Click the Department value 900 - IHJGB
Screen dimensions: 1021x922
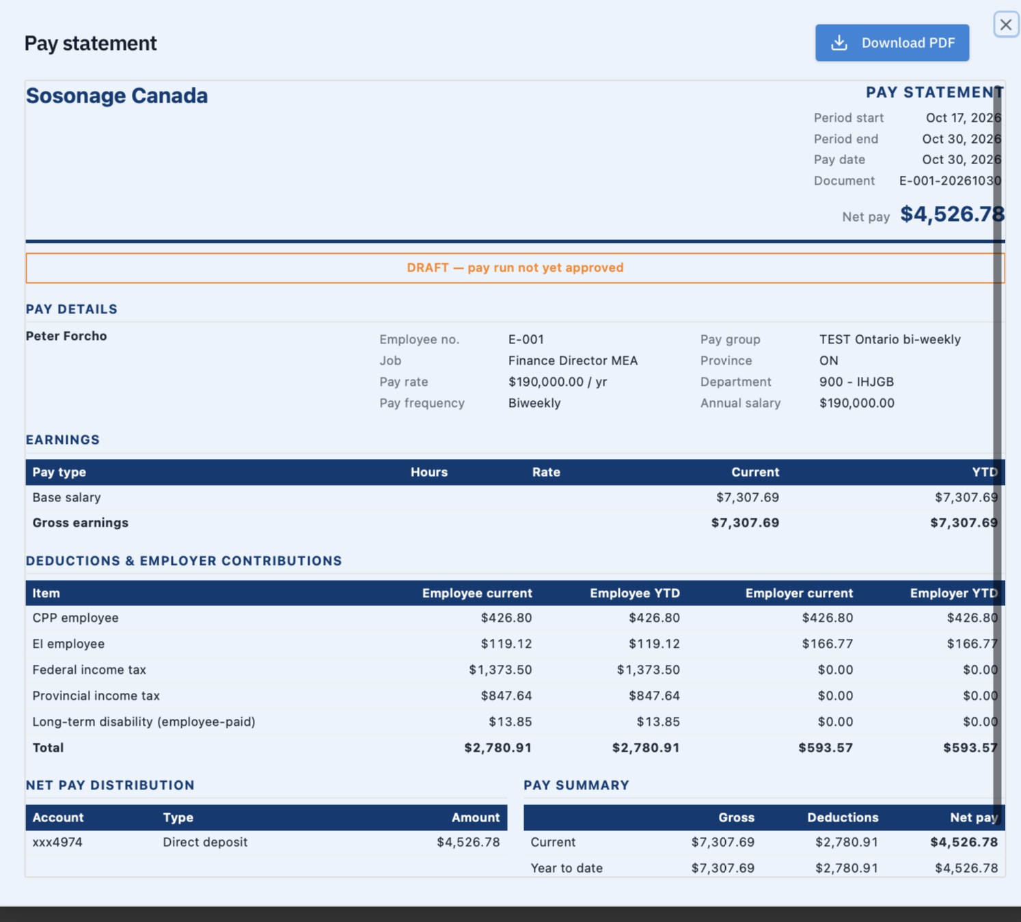[x=856, y=382]
